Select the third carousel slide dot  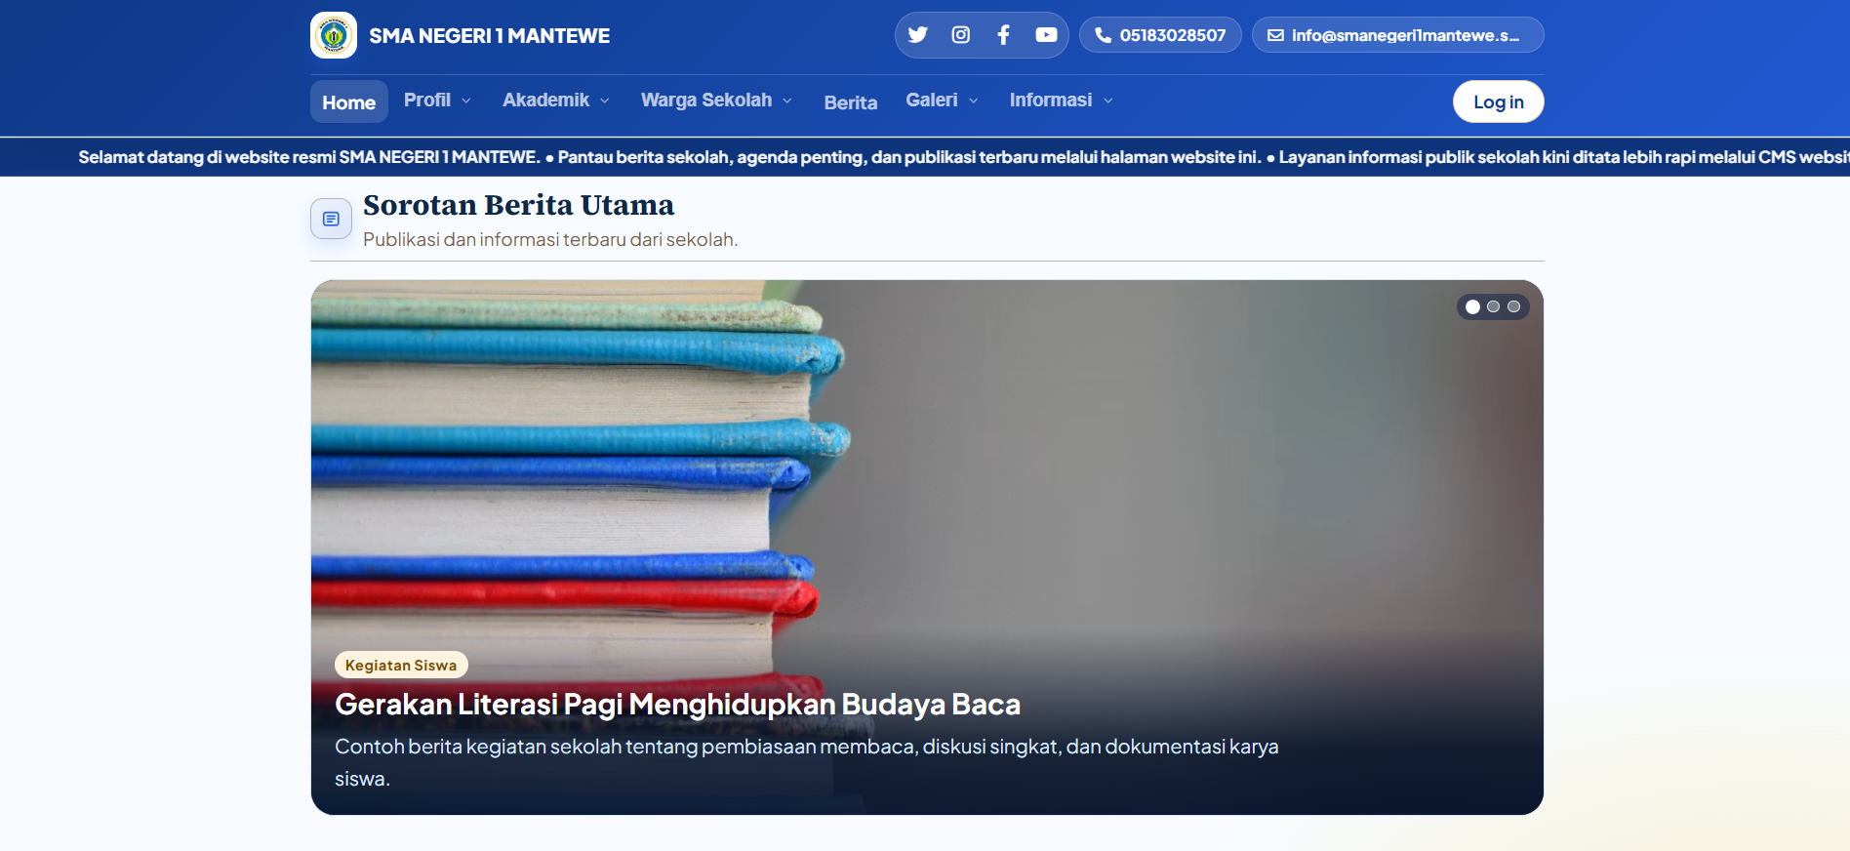[1514, 306]
